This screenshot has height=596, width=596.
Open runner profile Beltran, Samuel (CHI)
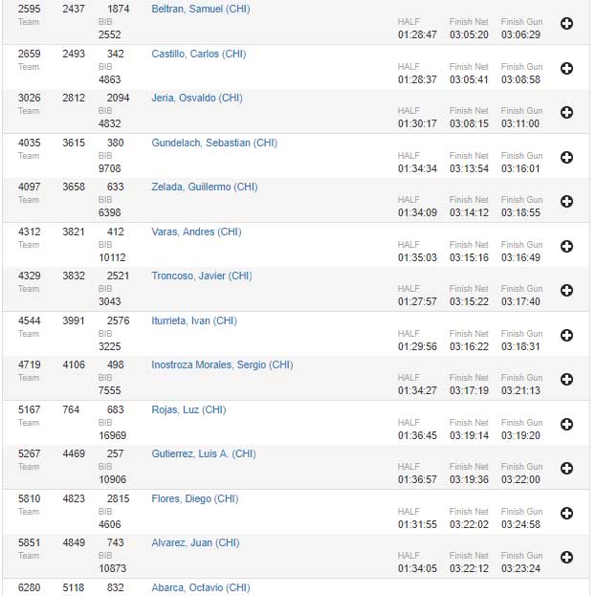(x=199, y=9)
